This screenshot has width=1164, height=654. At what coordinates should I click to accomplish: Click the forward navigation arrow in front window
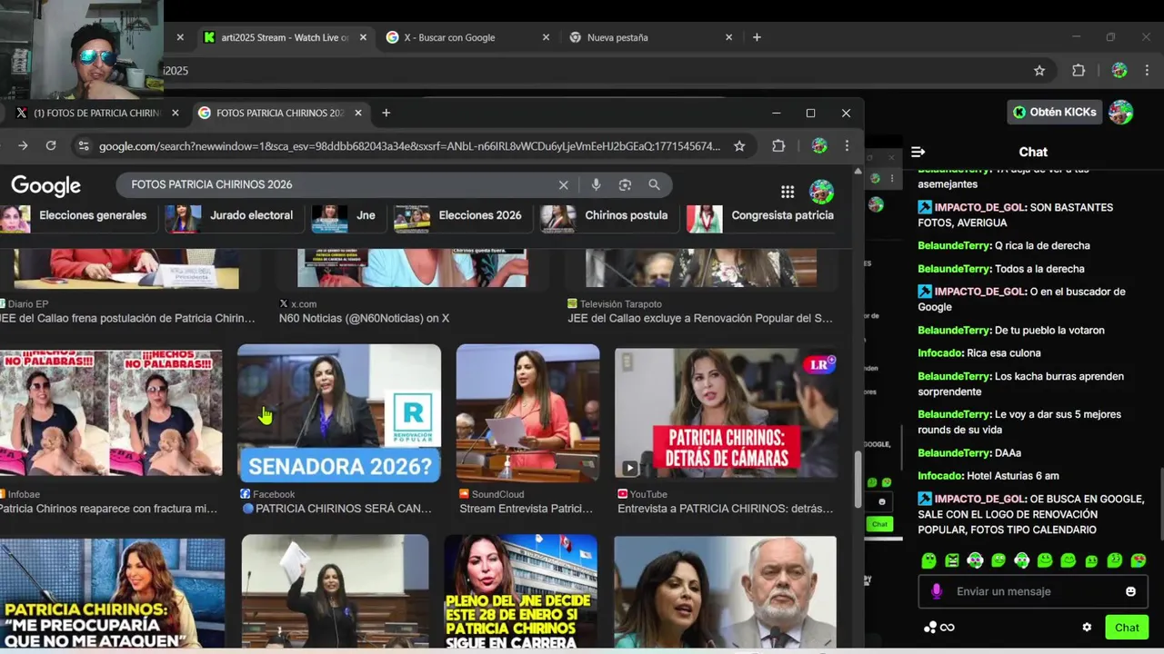(23, 145)
